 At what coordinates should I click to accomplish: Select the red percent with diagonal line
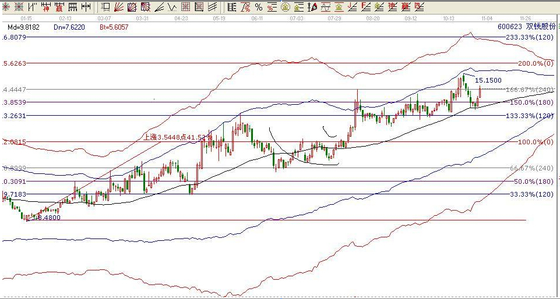pyautogui.click(x=246, y=7)
